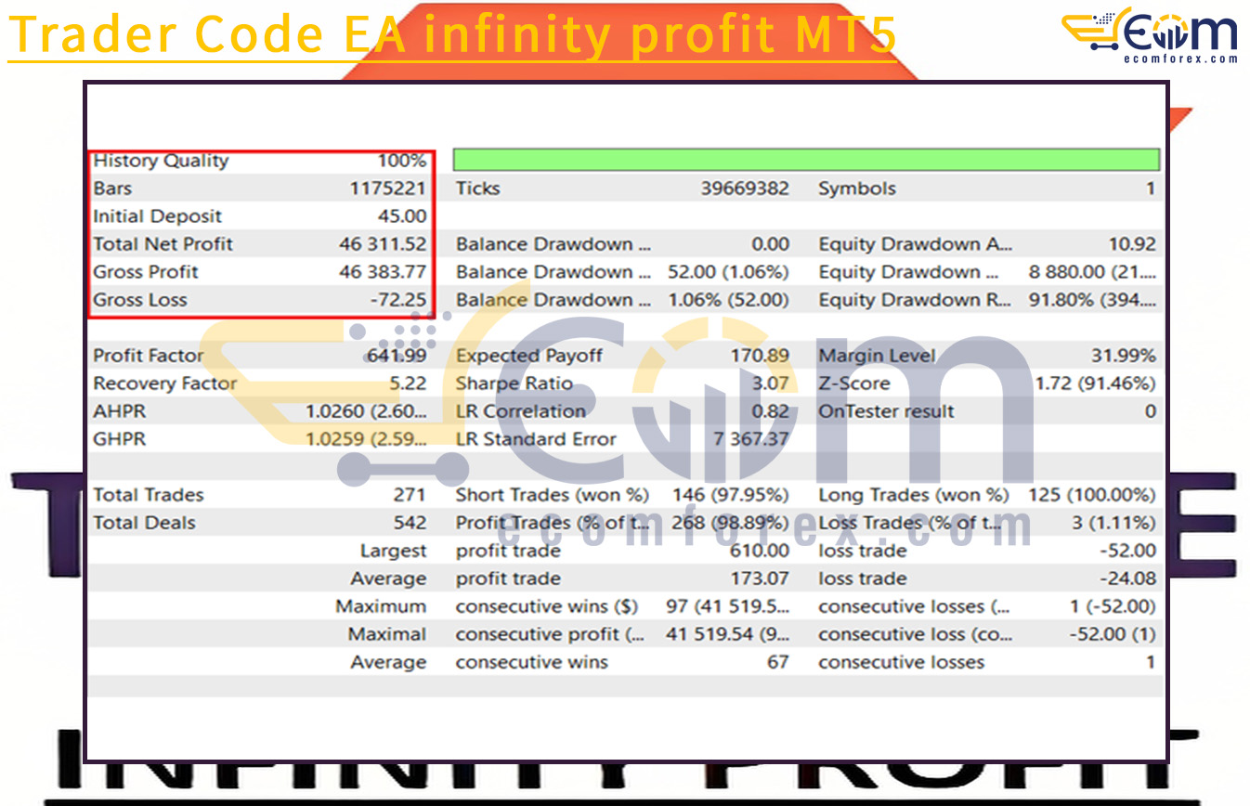Select average profit trade value 173.07
The height and width of the screenshot is (806, 1250).
[762, 578]
